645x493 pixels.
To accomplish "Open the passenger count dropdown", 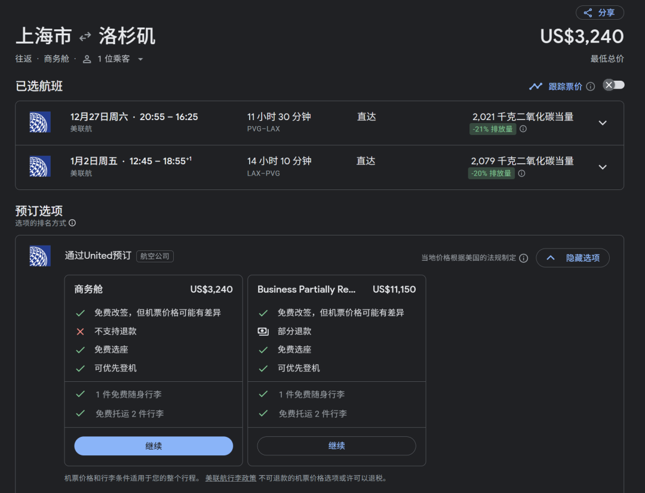I will pyautogui.click(x=140, y=59).
